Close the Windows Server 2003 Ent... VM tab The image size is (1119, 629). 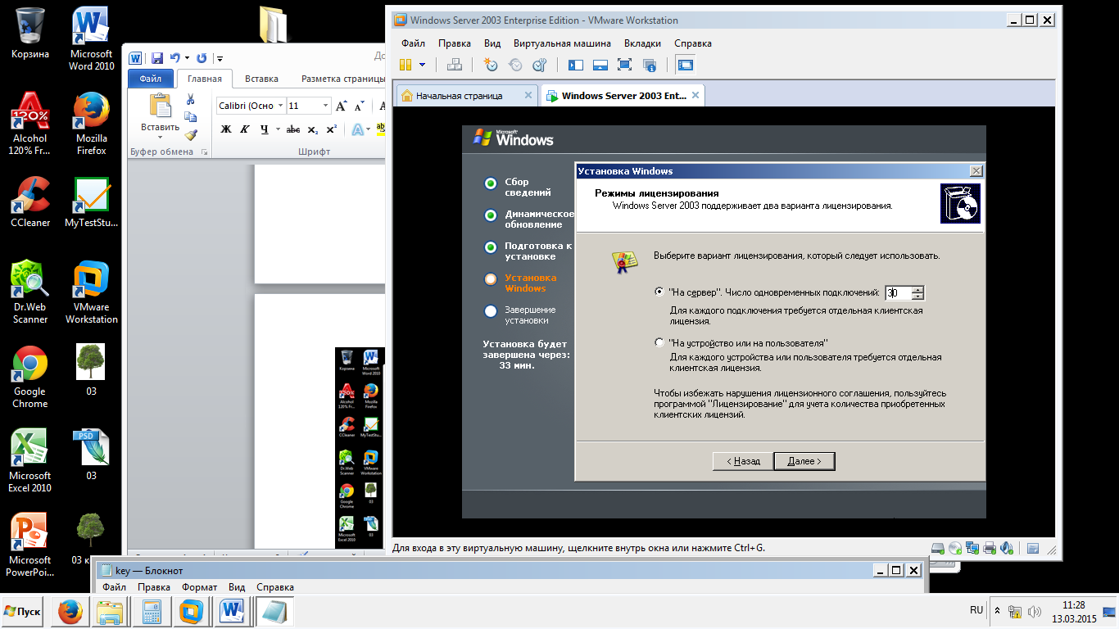[695, 95]
